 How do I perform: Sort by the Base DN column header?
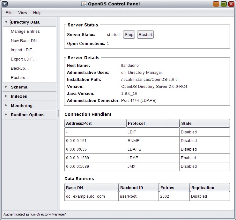click(92, 188)
